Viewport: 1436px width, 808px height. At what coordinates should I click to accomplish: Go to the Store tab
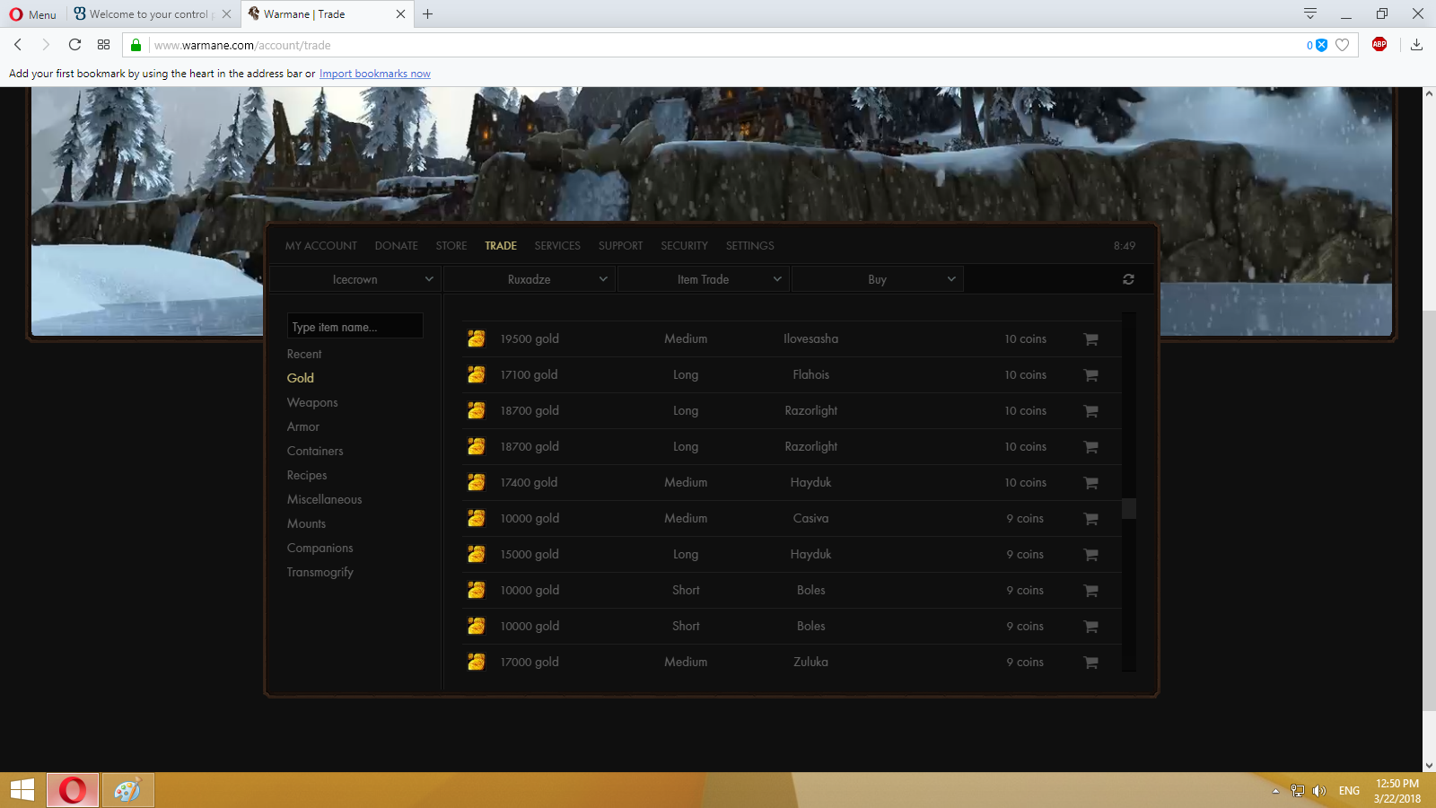click(x=451, y=246)
